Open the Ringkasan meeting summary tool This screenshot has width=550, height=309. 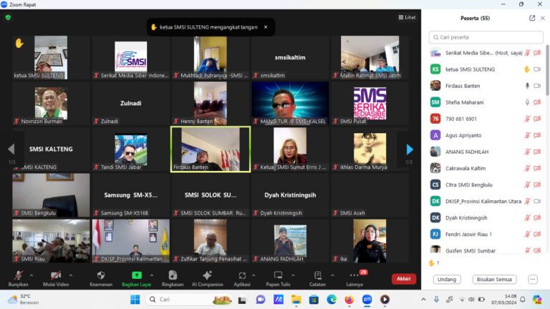[x=172, y=275]
